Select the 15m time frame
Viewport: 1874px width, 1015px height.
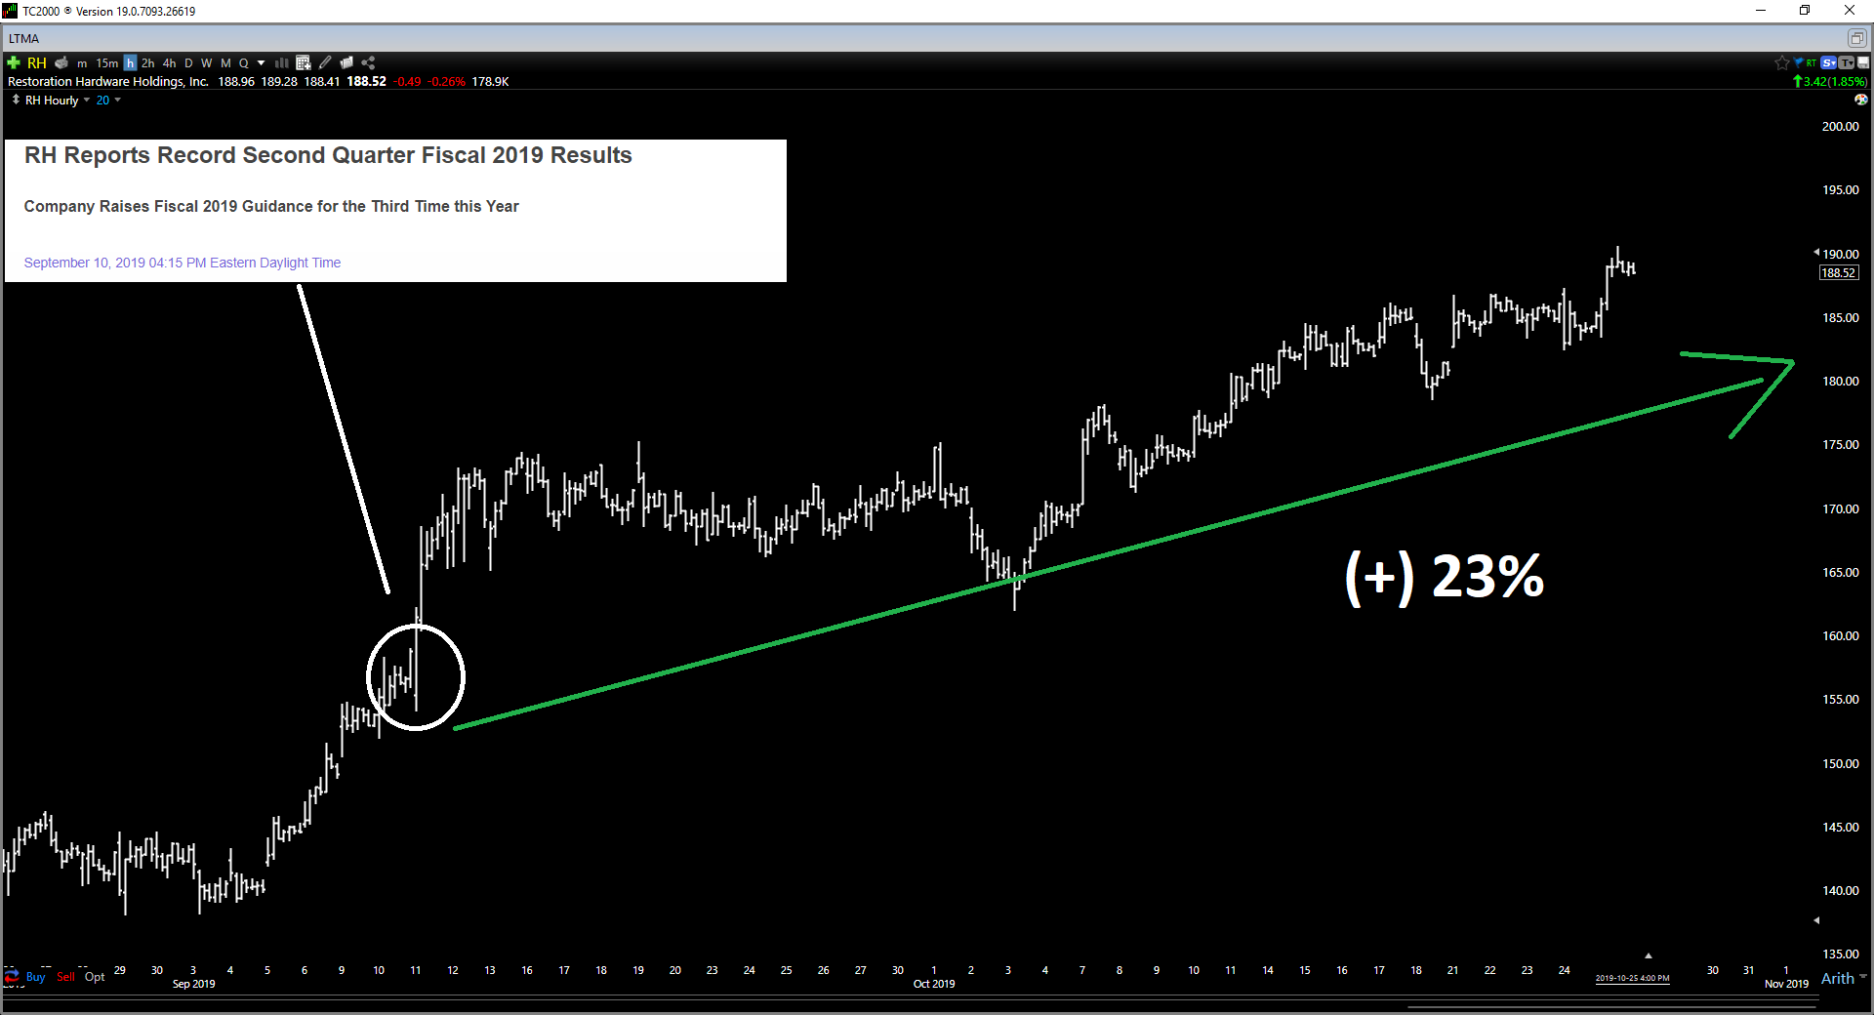[106, 63]
